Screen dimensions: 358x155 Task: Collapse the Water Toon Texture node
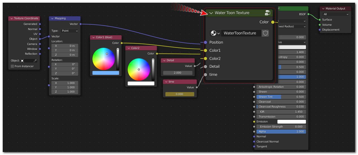tap(211, 13)
